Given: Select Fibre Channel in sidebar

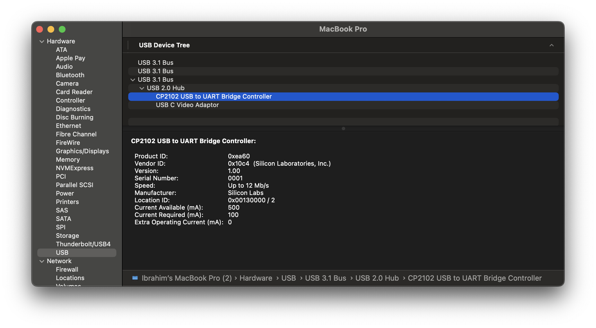Looking at the screenshot, I should (76, 134).
